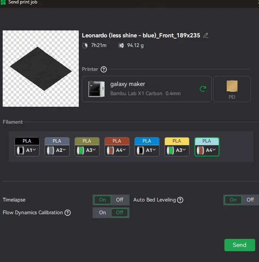Turn Timelapse On
This screenshot has width=259, height=262.
[x=103, y=200]
